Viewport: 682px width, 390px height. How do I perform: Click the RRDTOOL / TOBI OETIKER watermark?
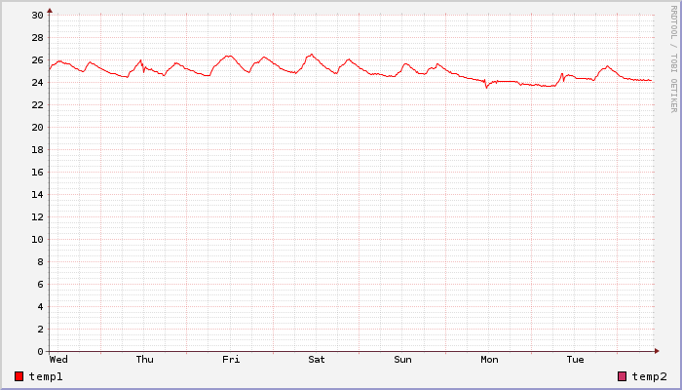tap(673, 57)
